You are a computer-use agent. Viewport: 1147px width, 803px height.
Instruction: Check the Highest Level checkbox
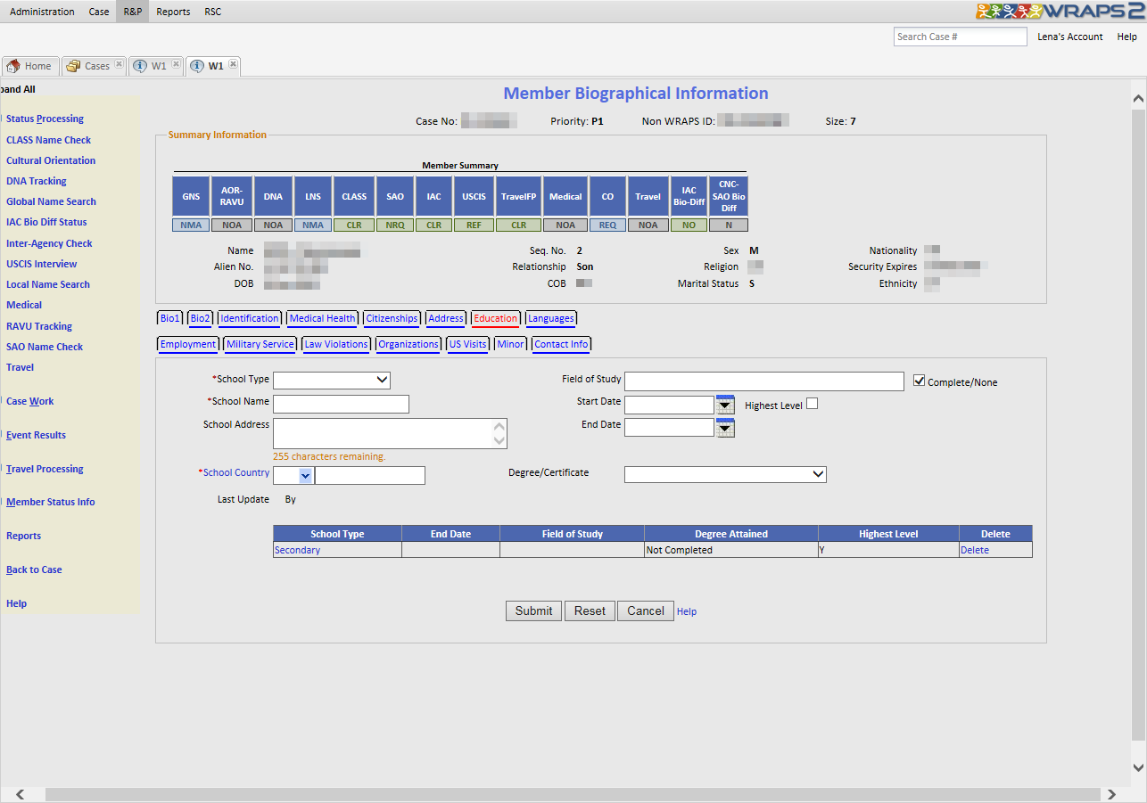[x=812, y=404]
